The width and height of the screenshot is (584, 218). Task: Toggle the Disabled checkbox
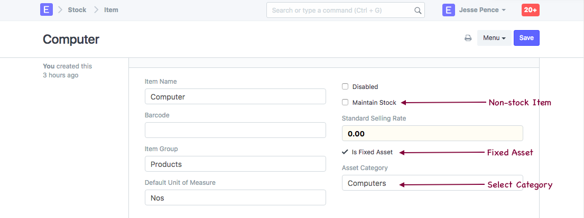click(x=345, y=86)
